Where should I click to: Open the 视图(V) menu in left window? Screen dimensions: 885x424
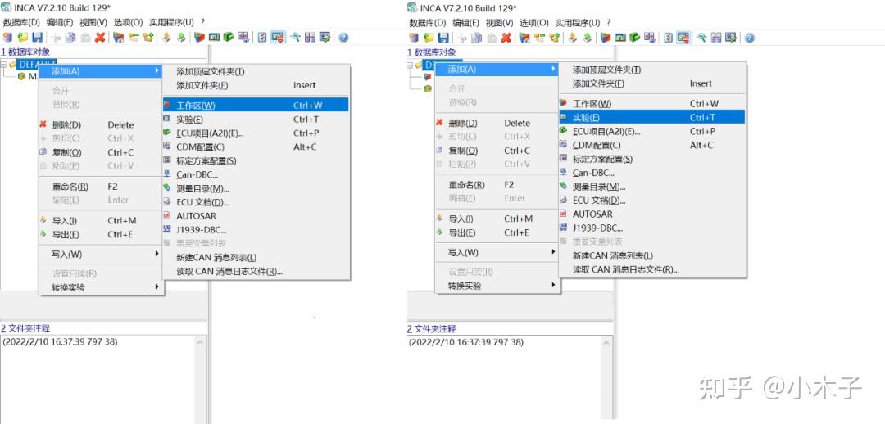tap(93, 23)
